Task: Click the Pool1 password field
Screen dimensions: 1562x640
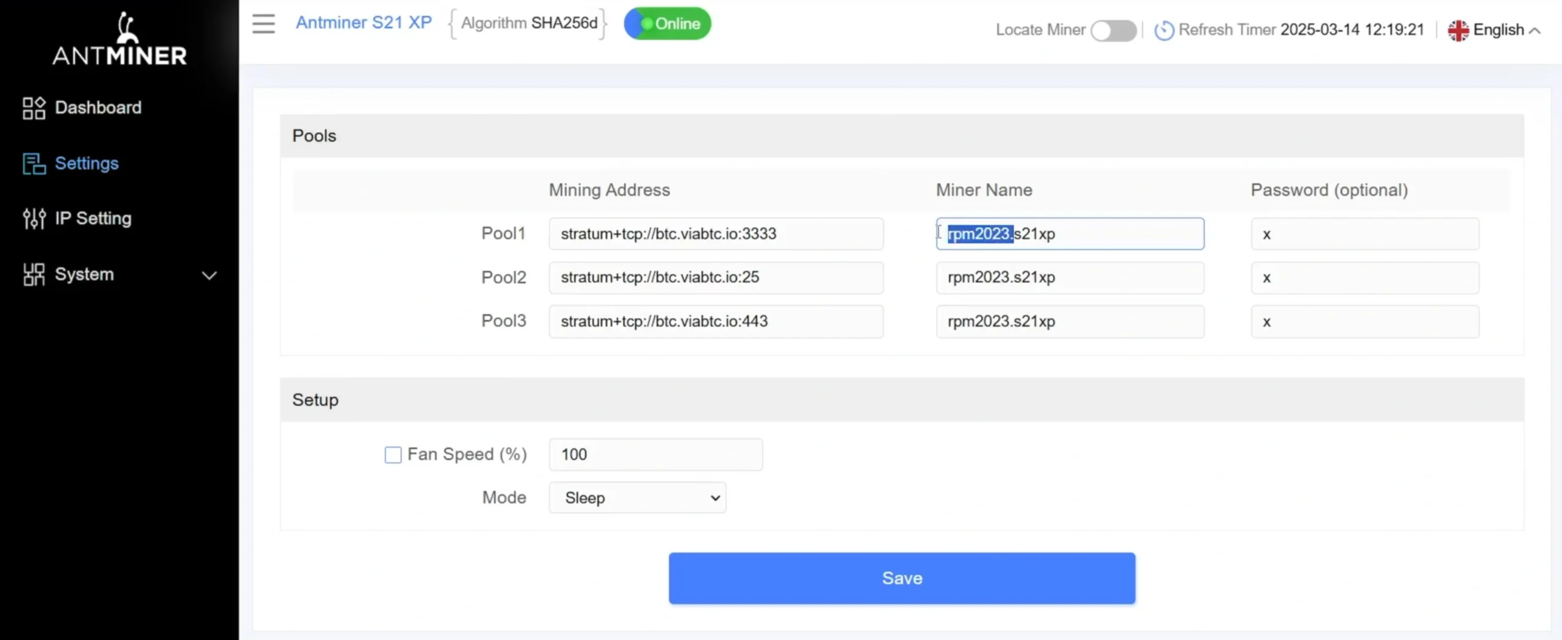Action: [x=1365, y=234]
